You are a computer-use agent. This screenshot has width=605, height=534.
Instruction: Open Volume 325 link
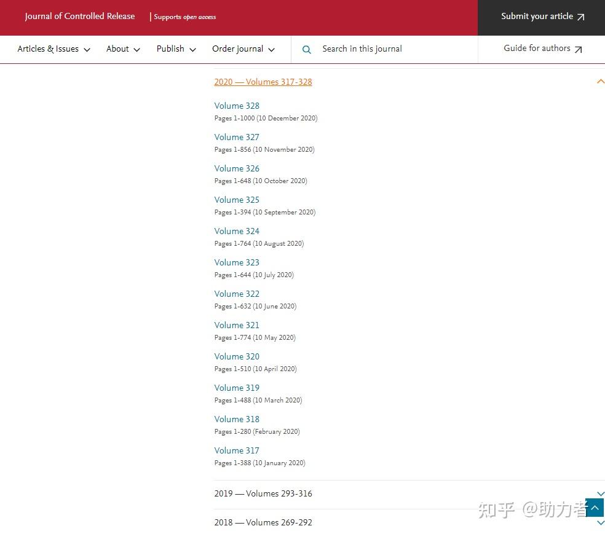[x=237, y=200]
